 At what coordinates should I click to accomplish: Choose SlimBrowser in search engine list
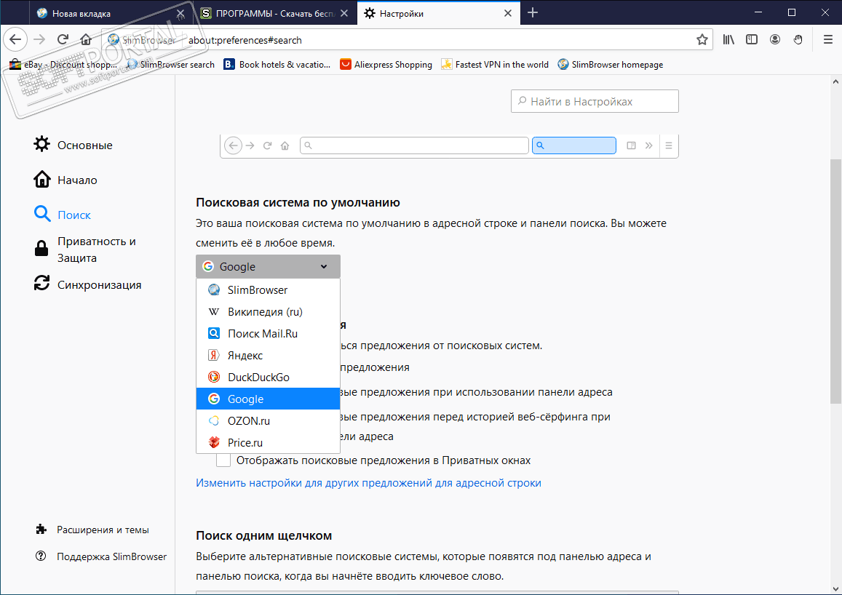pyautogui.click(x=268, y=289)
